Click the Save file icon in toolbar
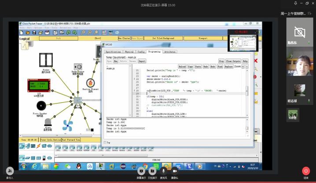 pos(34,33)
